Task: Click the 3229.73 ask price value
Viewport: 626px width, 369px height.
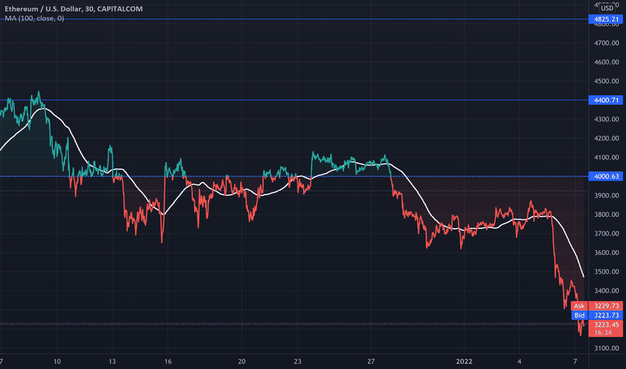Action: [606, 306]
